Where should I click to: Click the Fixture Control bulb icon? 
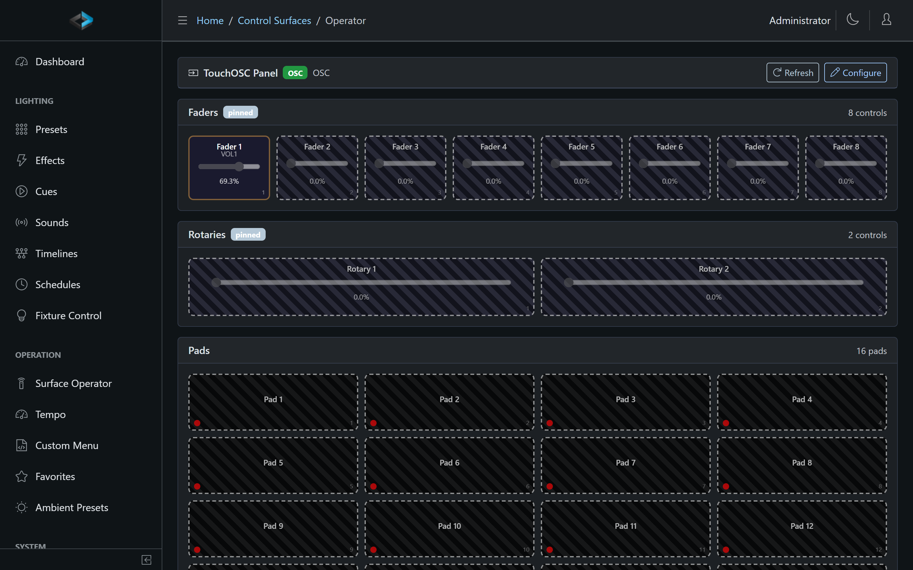coord(22,315)
